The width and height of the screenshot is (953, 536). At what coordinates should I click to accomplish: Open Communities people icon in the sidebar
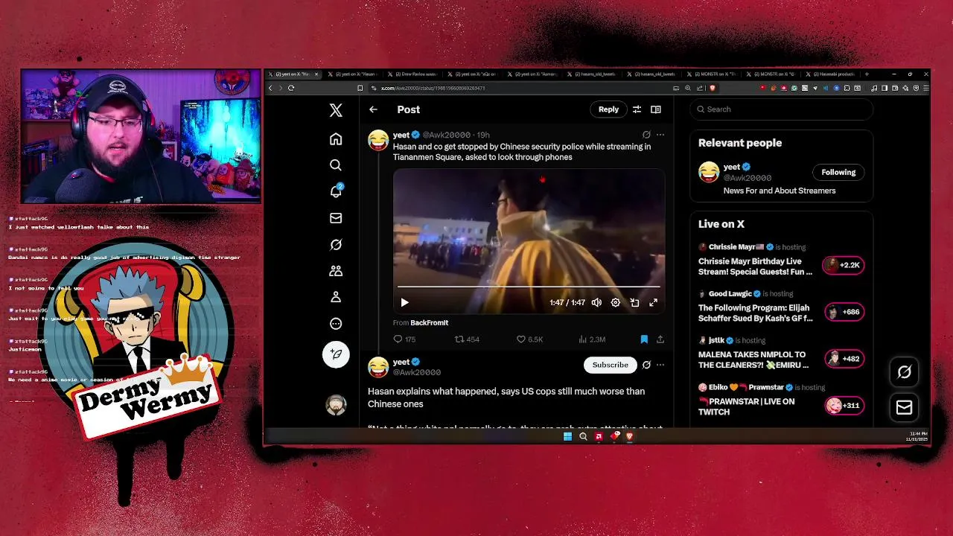pos(336,271)
